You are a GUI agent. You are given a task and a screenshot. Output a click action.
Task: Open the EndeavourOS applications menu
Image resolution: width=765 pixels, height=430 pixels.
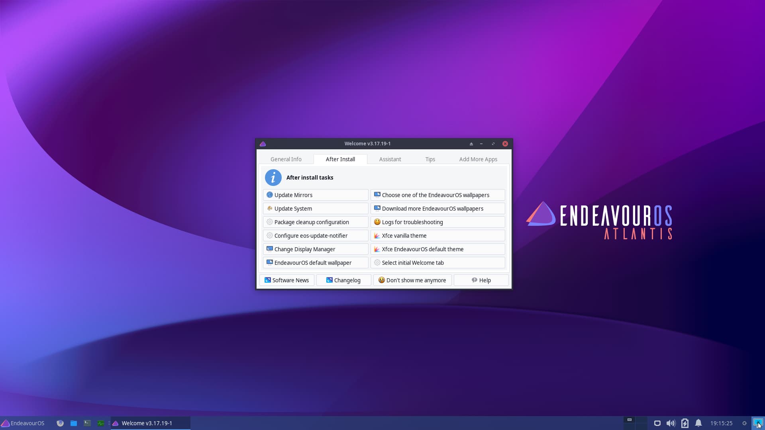pos(23,423)
